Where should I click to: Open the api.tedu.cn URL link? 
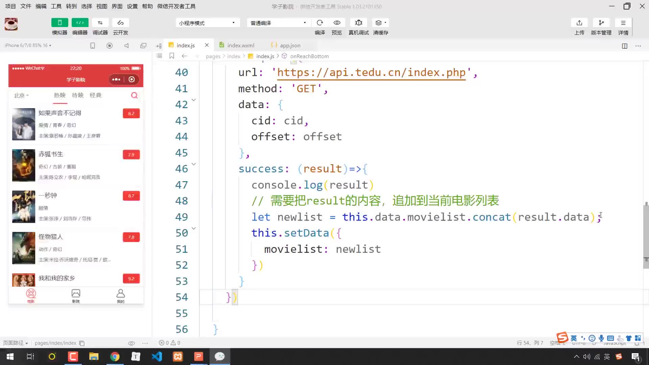pyautogui.click(x=371, y=72)
